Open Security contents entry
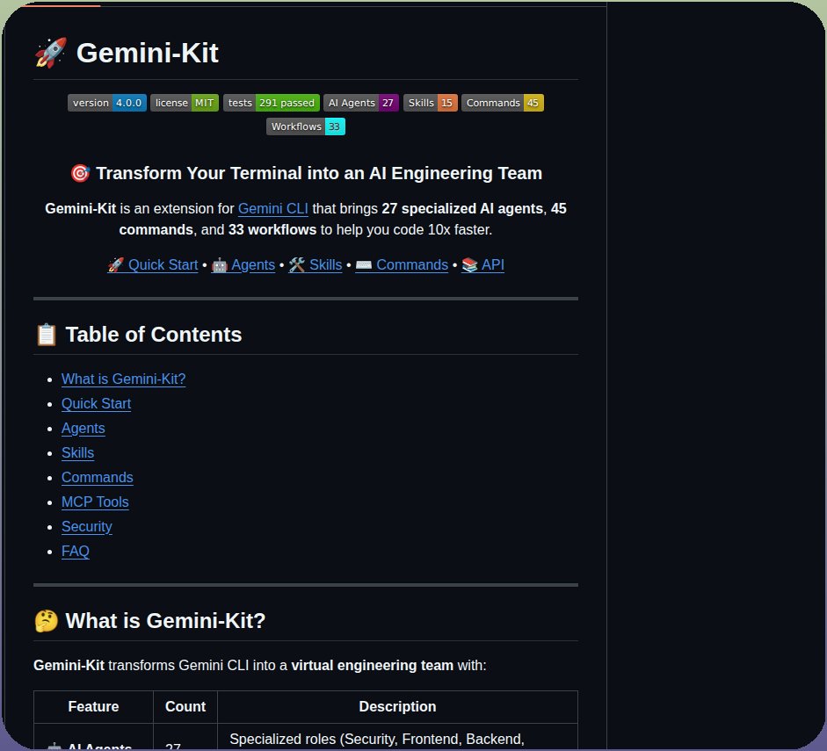The width and height of the screenshot is (827, 751). coord(86,526)
